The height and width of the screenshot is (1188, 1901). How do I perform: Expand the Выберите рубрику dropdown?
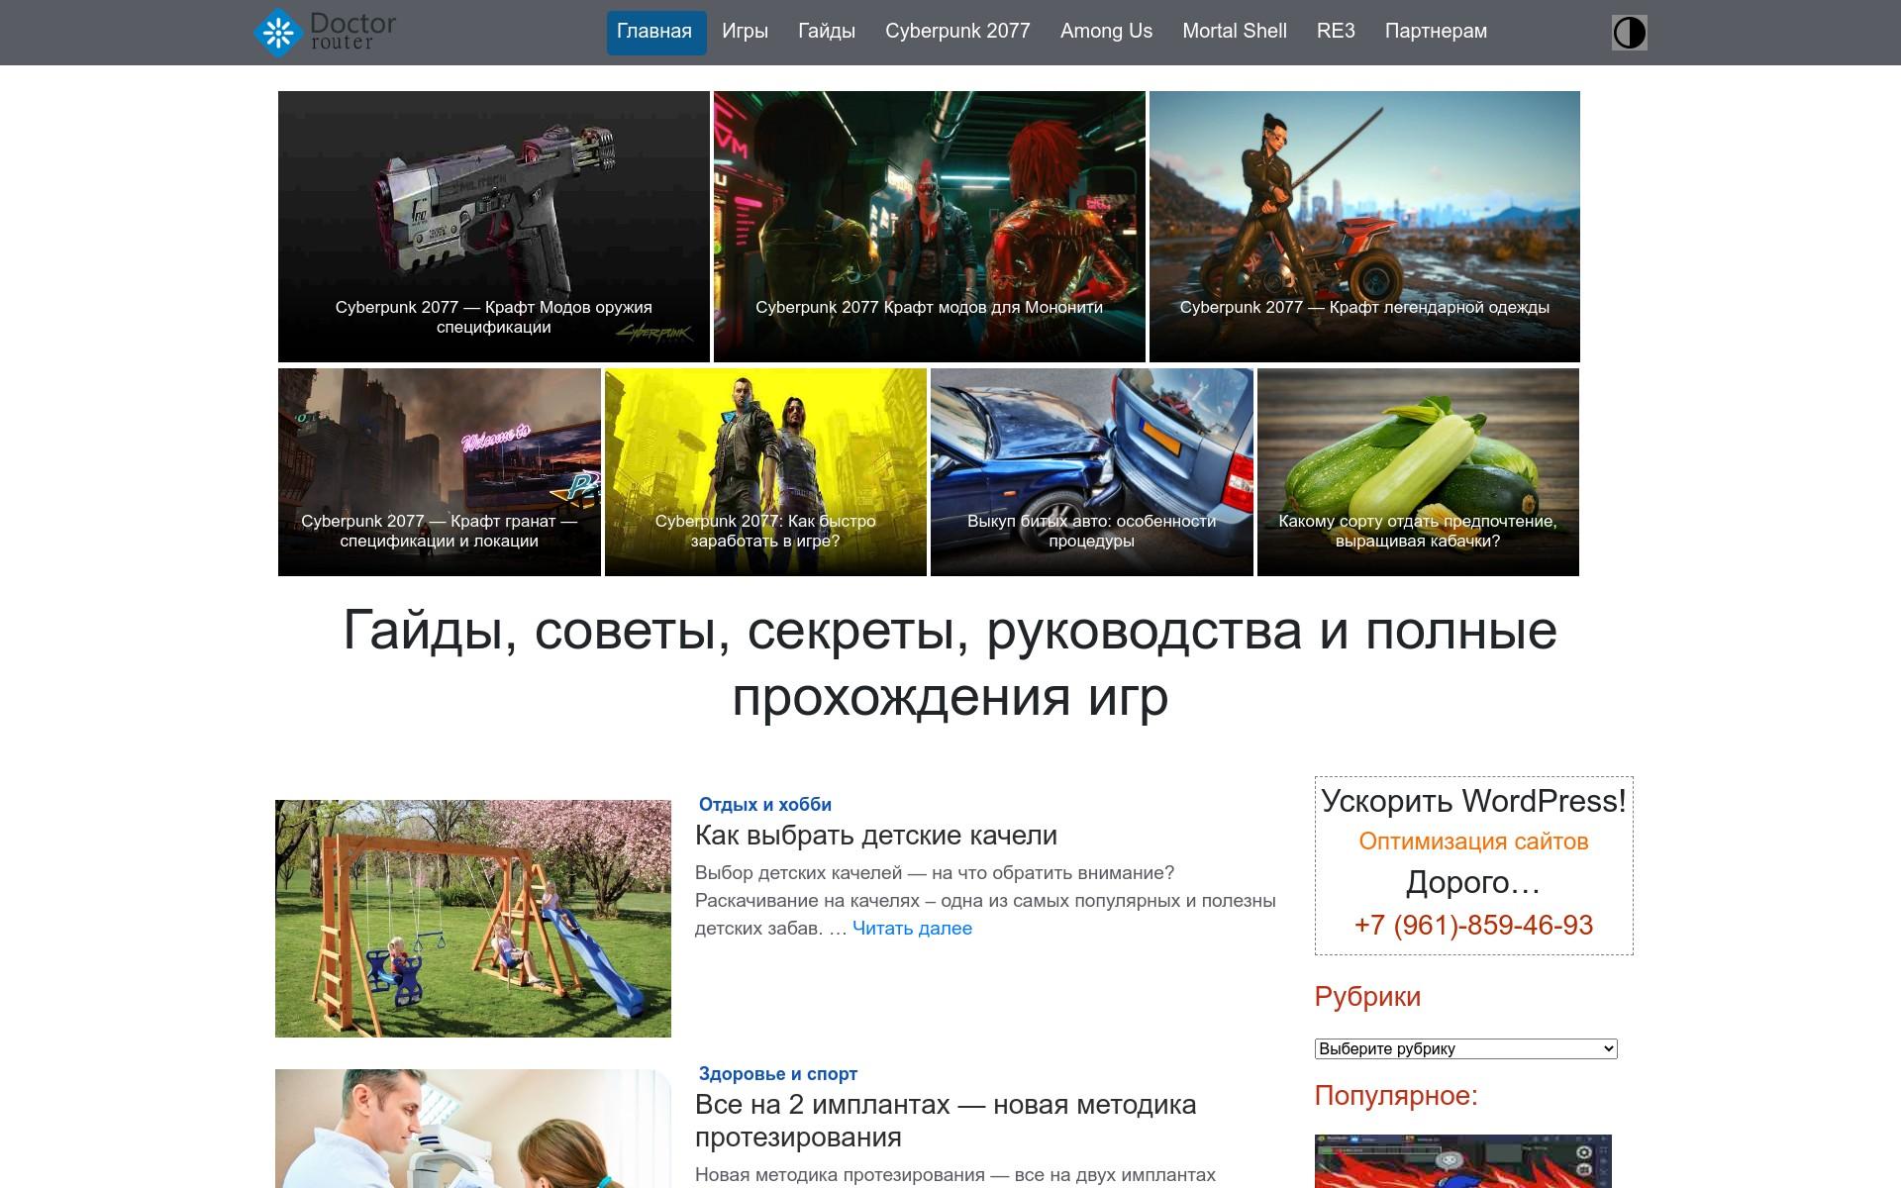[x=1465, y=1049]
